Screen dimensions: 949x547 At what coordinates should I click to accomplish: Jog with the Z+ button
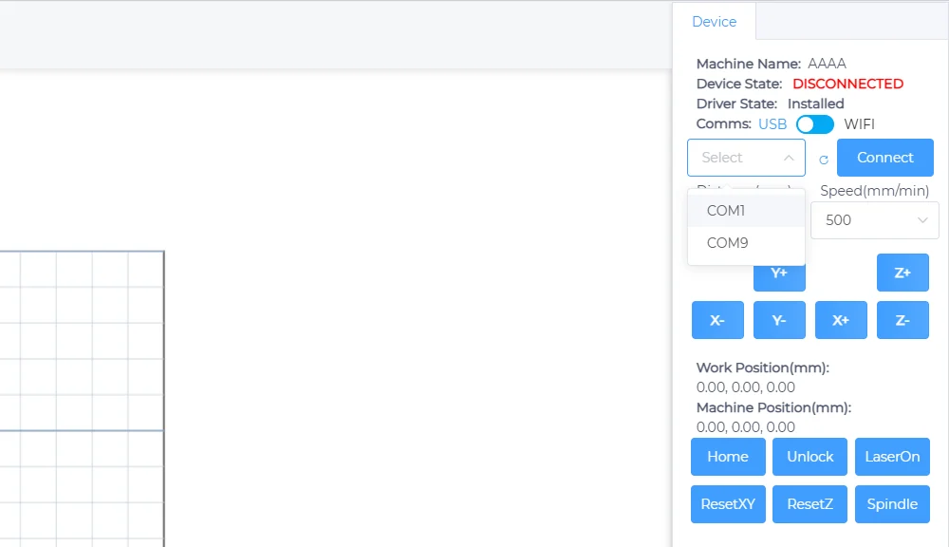tap(902, 273)
